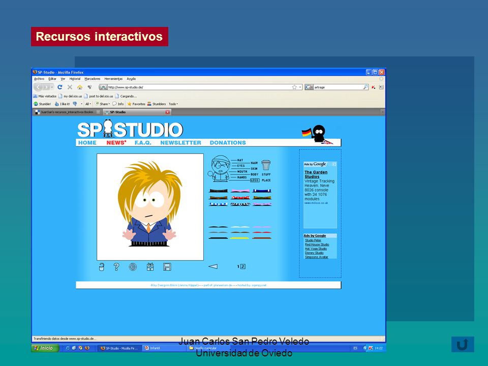This screenshot has height=366, width=488.
Task: Open the Info speech-bubble button
Action: pyautogui.click(x=118, y=104)
